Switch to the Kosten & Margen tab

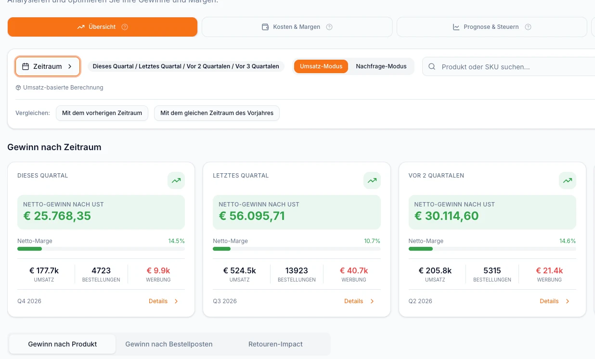(x=297, y=27)
